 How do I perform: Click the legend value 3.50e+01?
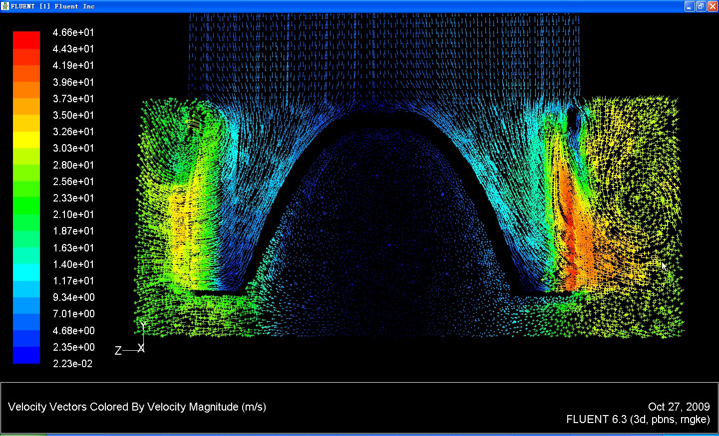click(x=73, y=115)
